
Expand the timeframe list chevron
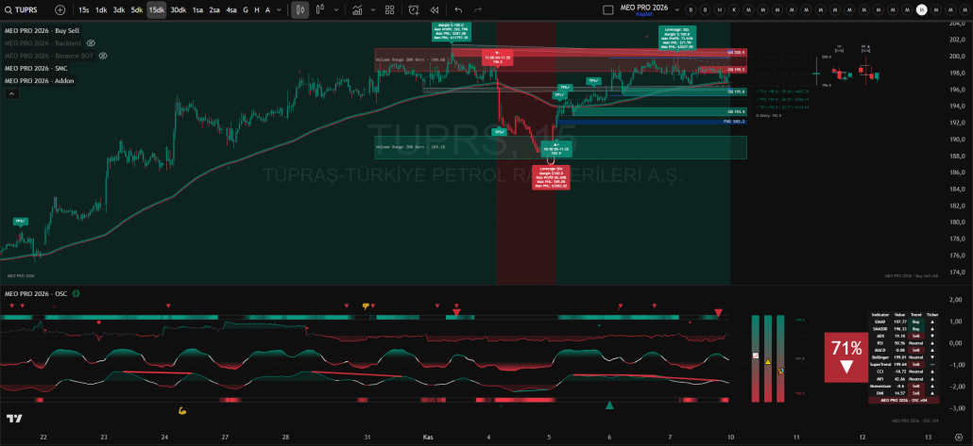coord(279,9)
